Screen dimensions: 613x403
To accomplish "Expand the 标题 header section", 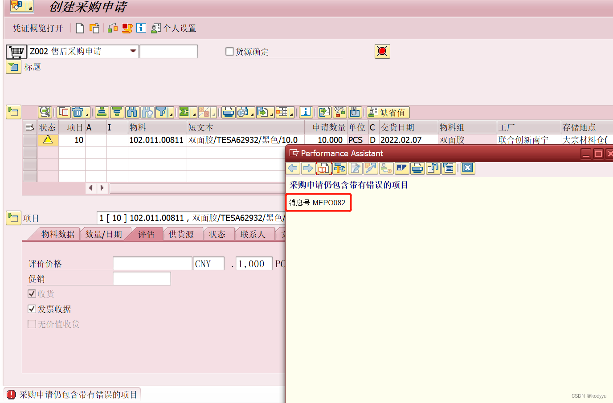I will [x=13, y=67].
